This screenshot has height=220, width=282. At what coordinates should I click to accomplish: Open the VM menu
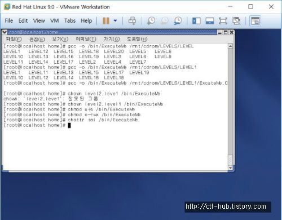click(55, 20)
